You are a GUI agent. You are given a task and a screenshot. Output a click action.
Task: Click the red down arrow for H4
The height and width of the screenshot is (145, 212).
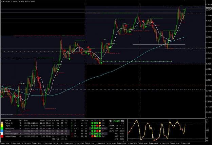pyautogui.click(x=72, y=134)
